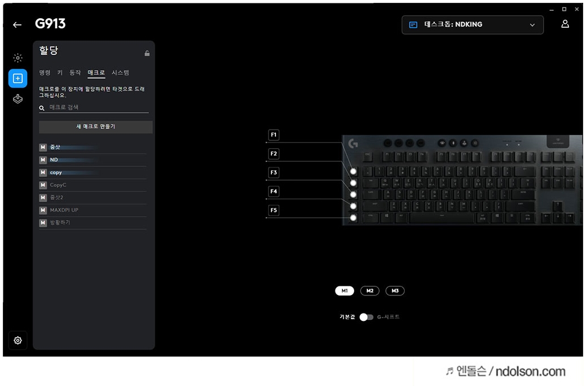The image size is (586, 386).
Task: Select the G2 key node on keyboard
Action: (353, 183)
